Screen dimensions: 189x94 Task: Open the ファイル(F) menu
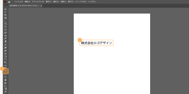click(x=19, y=2)
